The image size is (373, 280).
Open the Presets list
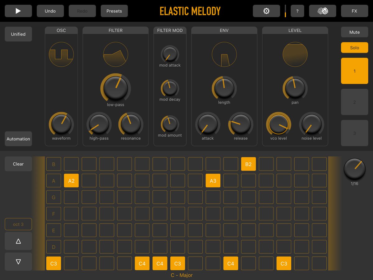coord(114,11)
